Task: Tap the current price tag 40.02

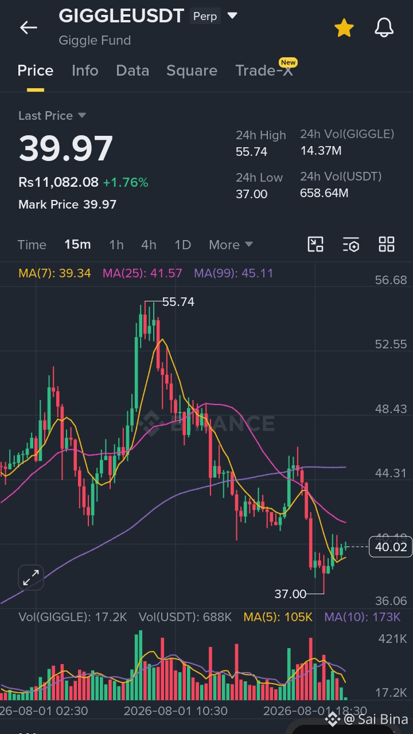Action: pyautogui.click(x=391, y=547)
